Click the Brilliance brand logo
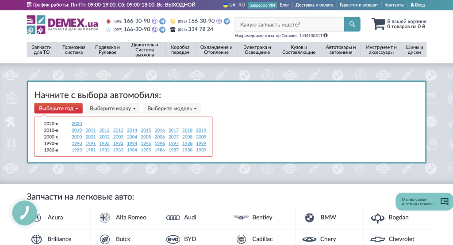 pyautogui.click(x=37, y=239)
